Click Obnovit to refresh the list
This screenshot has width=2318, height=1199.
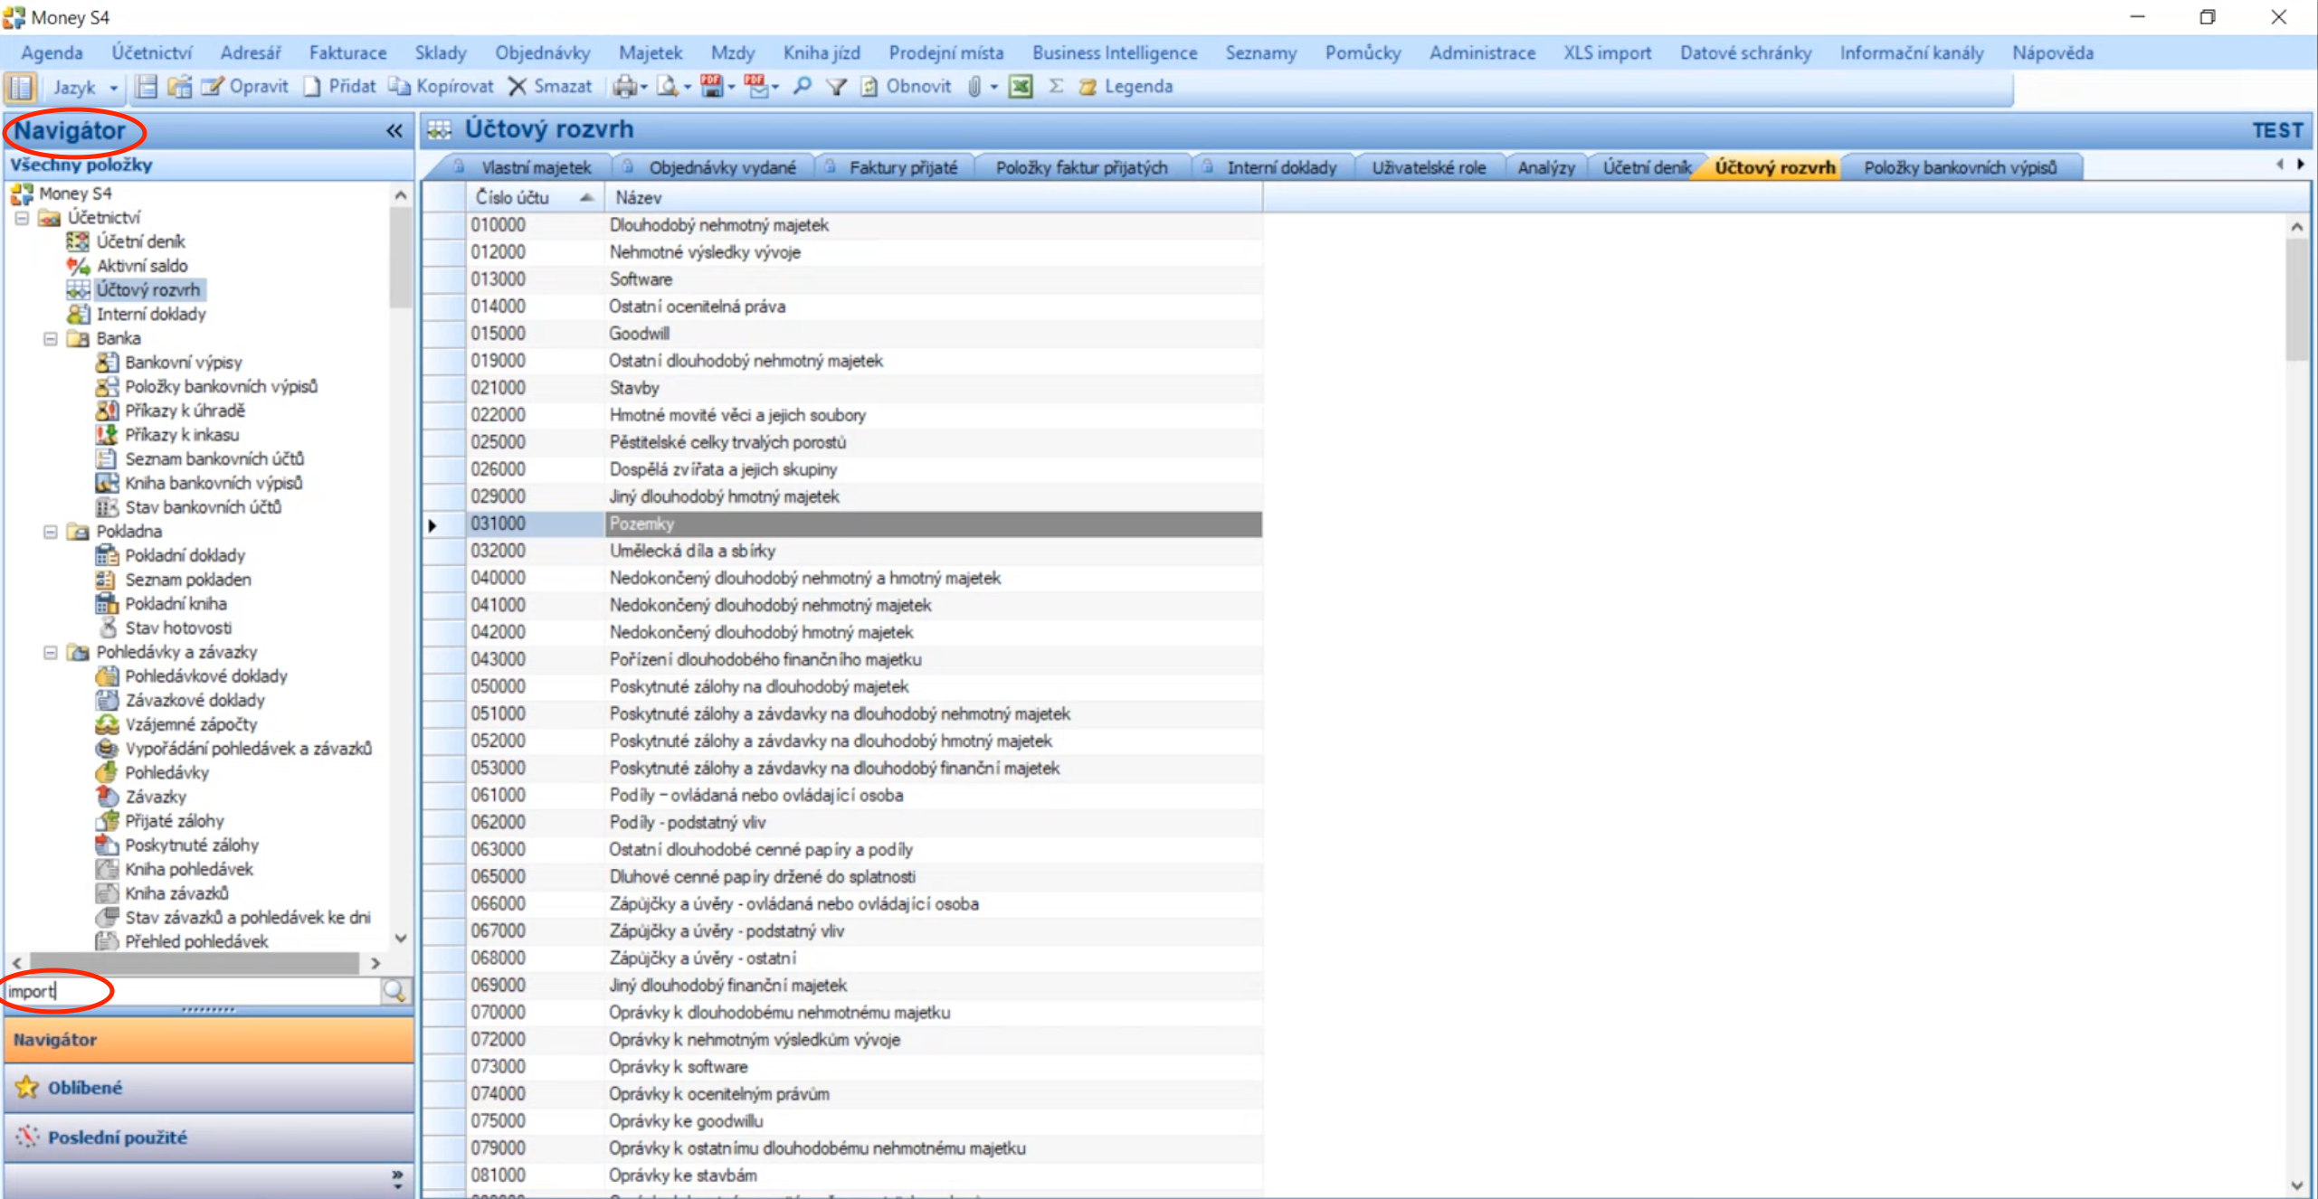pyautogui.click(x=906, y=87)
